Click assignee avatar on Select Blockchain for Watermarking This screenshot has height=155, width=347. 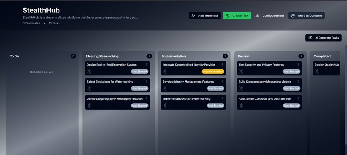(89, 89)
